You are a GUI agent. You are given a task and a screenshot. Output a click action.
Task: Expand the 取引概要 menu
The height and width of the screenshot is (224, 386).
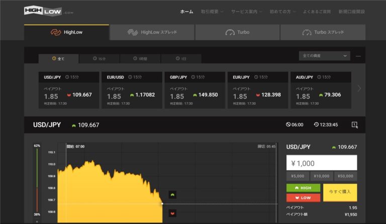coord(212,12)
